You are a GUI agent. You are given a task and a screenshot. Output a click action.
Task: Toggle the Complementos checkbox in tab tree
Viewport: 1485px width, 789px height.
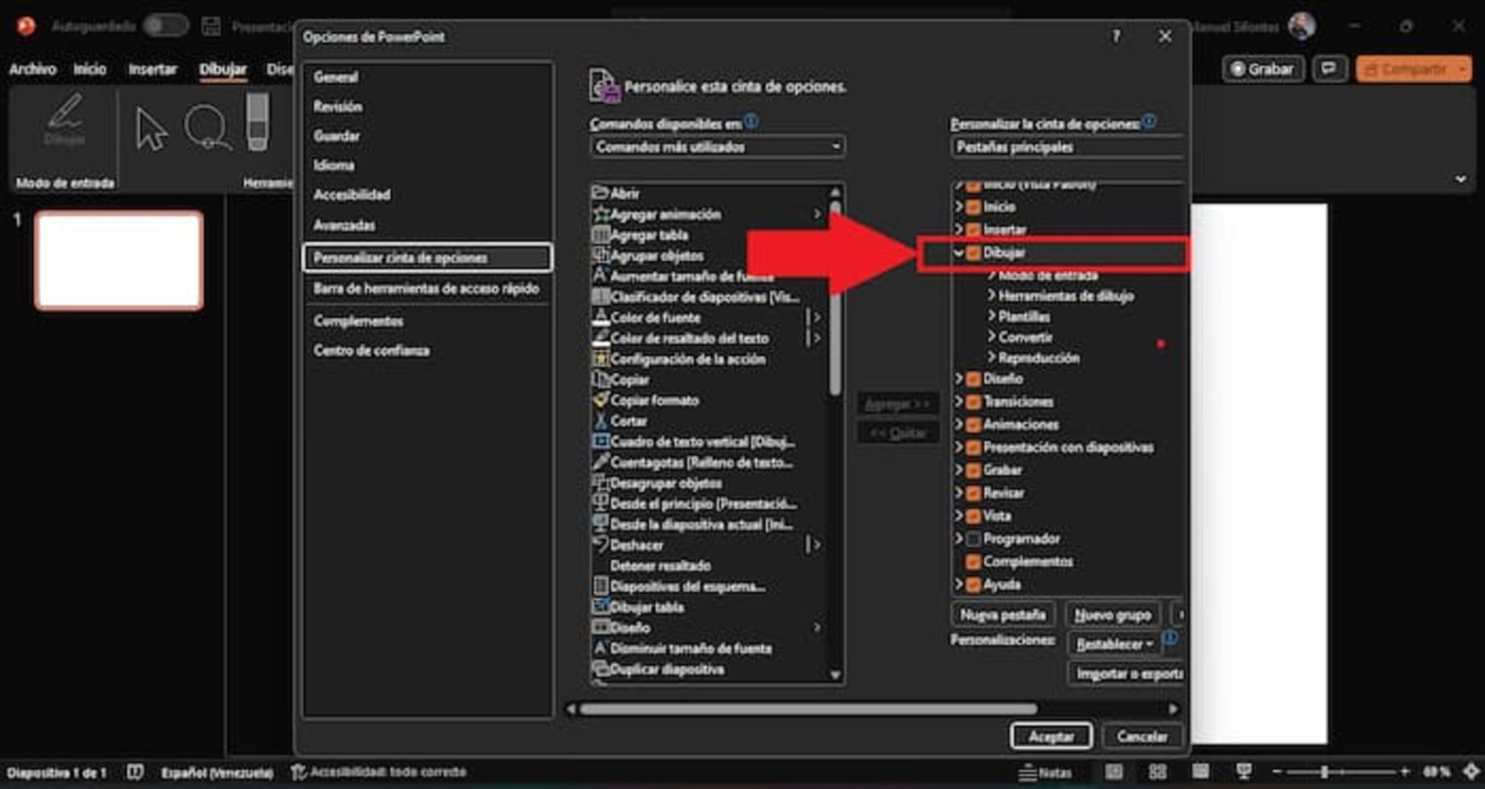point(972,562)
